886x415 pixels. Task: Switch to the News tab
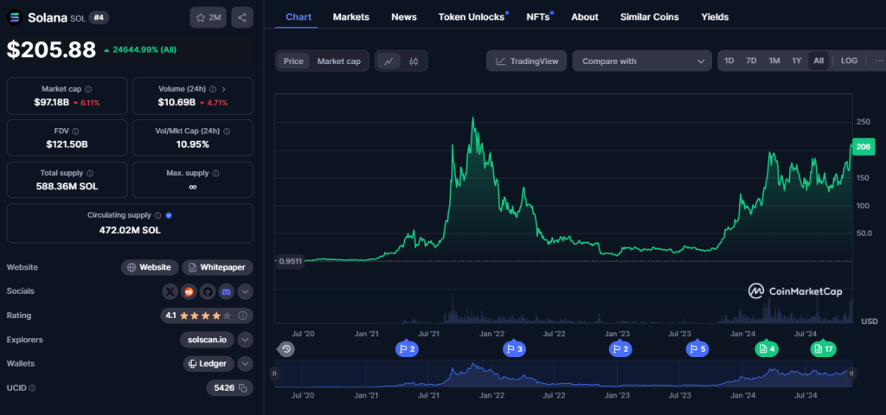click(404, 17)
